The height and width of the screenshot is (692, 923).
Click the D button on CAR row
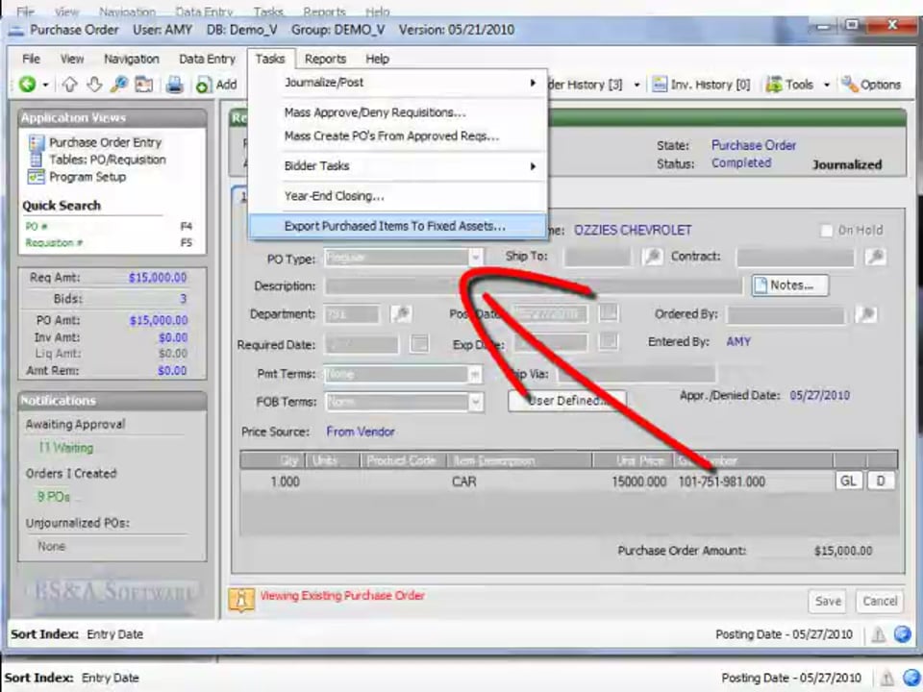(x=881, y=481)
